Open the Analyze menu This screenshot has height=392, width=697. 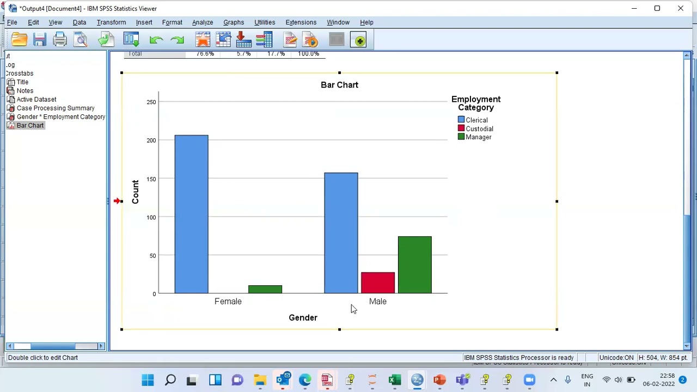203,22
